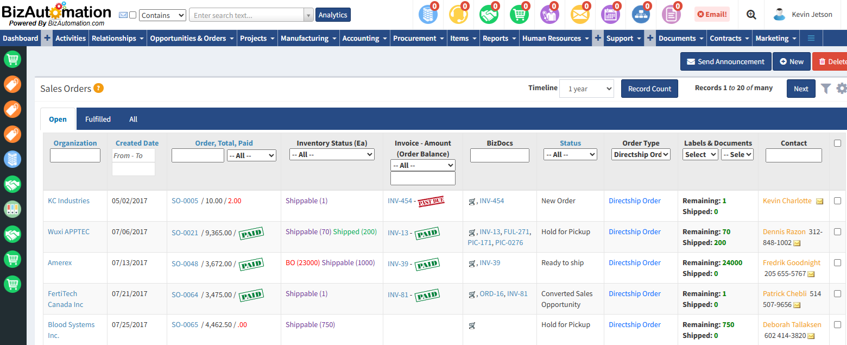Open the Timeline 1 year dropdown
This screenshot has width=847, height=345.
[586, 89]
